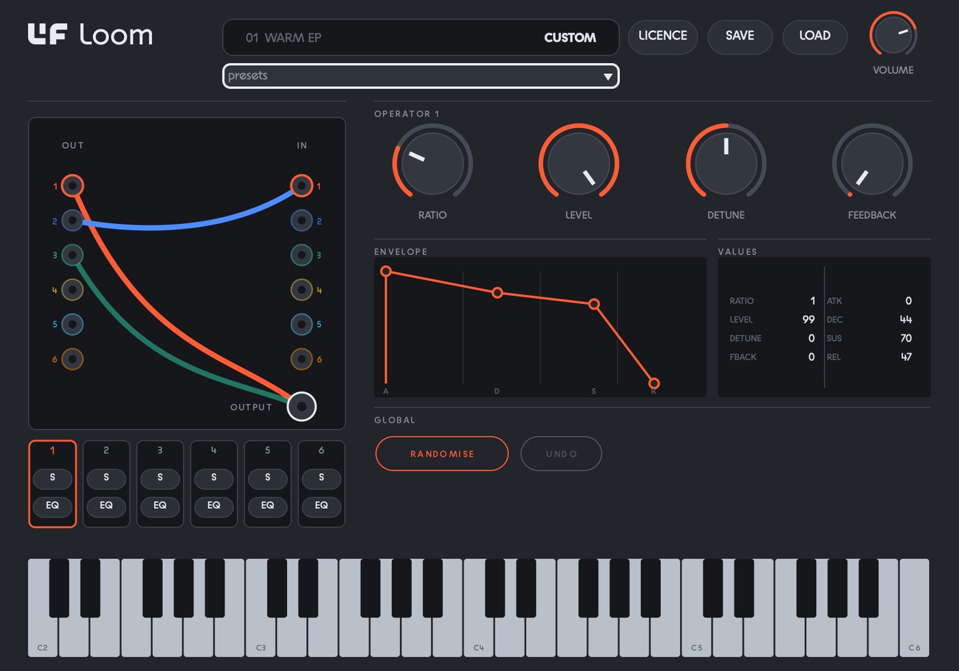Image resolution: width=959 pixels, height=671 pixels.
Task: Select operator 6 tab
Action: [x=321, y=451]
